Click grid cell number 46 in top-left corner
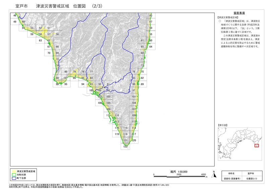Viewport: 268px width, 190px height. pyautogui.click(x=15, y=16)
